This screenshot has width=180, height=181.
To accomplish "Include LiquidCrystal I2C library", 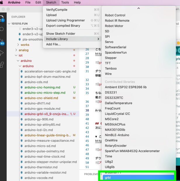I will (139, 114).
